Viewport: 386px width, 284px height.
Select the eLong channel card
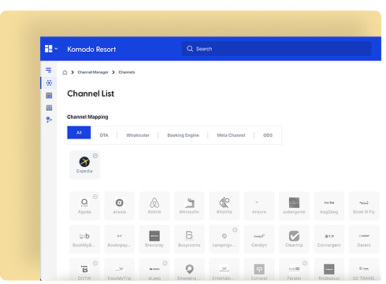click(x=154, y=270)
